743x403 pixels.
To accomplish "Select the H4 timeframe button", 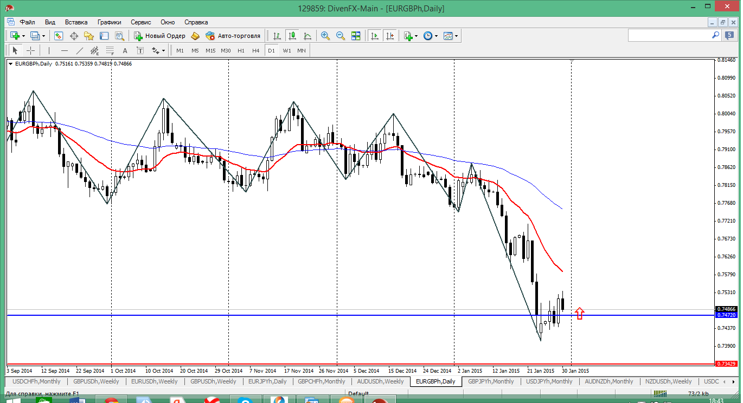I will click(256, 50).
